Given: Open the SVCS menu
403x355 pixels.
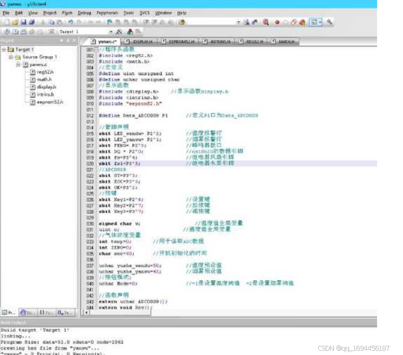Looking at the screenshot, I should 144,13.
